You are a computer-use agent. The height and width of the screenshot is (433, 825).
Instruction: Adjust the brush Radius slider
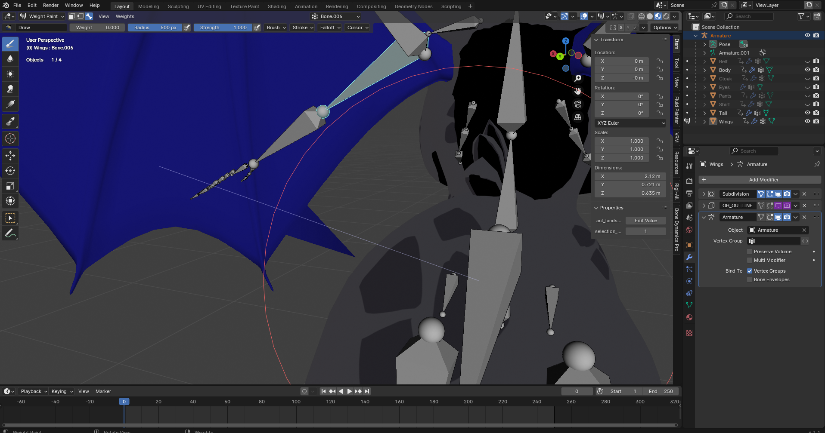tap(155, 28)
